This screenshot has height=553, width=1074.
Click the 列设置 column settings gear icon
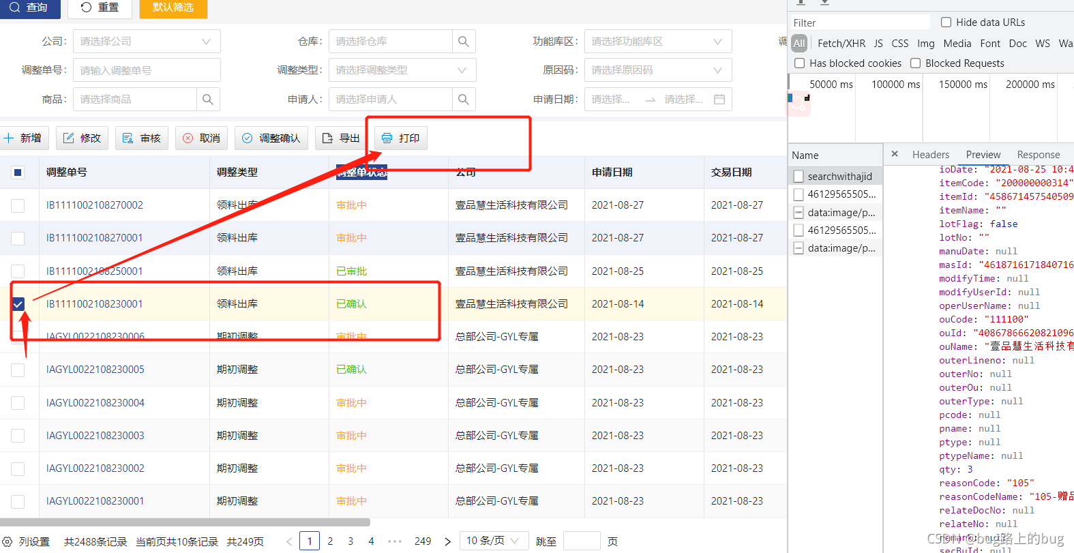tap(7, 541)
